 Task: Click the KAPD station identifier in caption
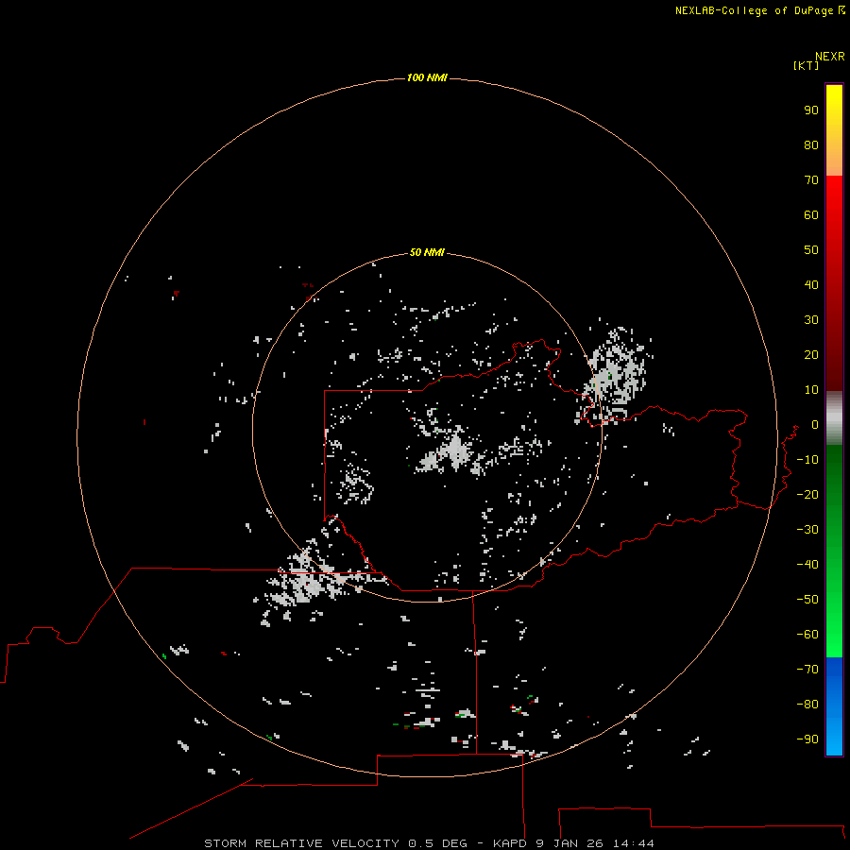[510, 843]
